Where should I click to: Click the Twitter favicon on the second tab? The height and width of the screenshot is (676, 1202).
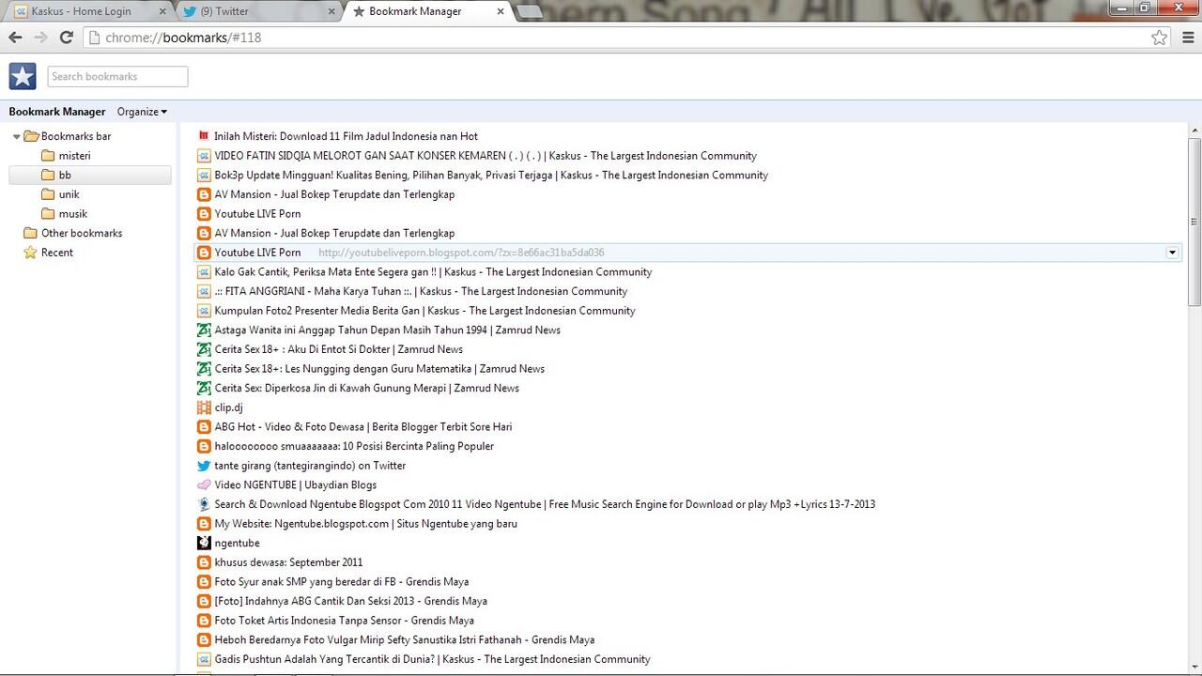190,11
